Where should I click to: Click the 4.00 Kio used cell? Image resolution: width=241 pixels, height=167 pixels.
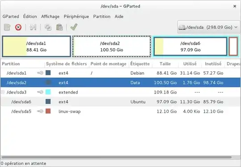[x=191, y=111]
